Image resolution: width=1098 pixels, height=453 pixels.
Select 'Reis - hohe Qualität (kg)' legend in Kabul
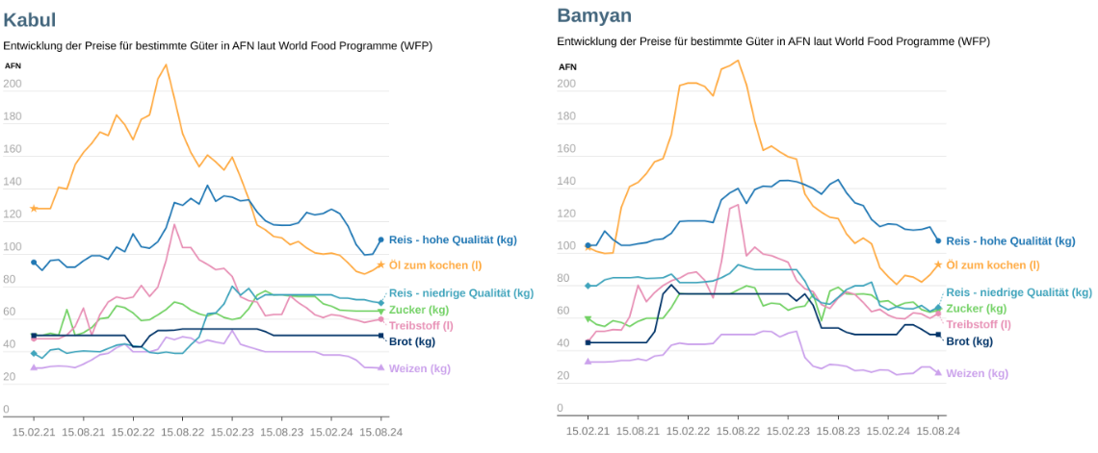click(453, 239)
